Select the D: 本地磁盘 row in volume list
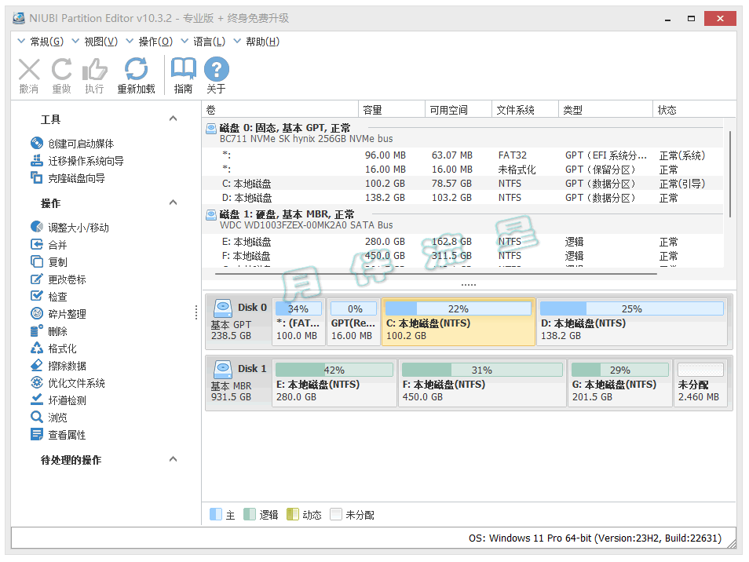 tap(462, 198)
